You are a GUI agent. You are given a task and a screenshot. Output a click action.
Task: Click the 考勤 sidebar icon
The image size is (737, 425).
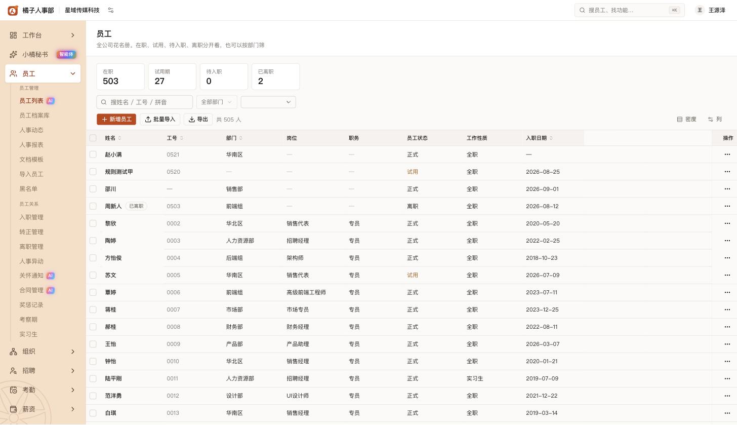13,390
